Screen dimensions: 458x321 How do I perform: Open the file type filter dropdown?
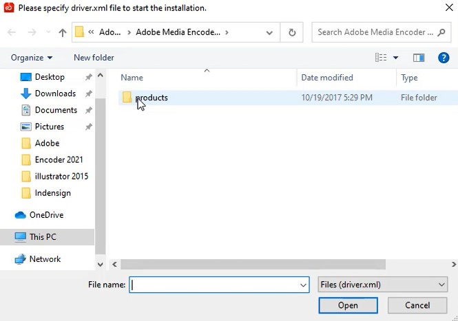383,285
